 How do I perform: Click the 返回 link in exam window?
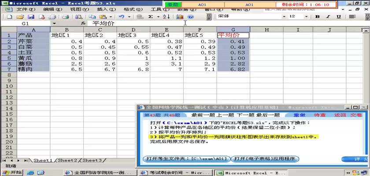click(340, 115)
